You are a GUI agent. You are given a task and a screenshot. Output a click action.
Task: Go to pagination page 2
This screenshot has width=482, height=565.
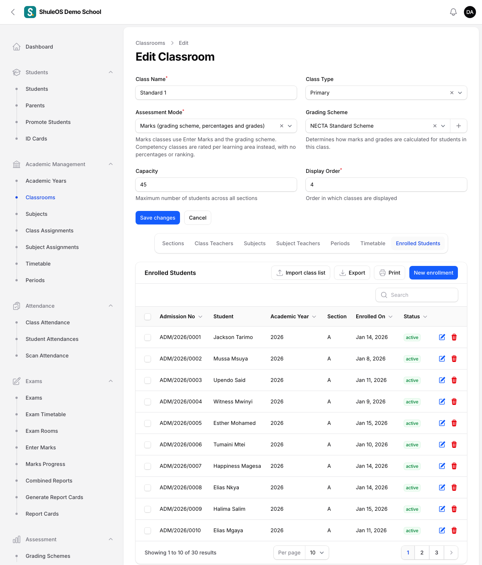[x=422, y=553]
